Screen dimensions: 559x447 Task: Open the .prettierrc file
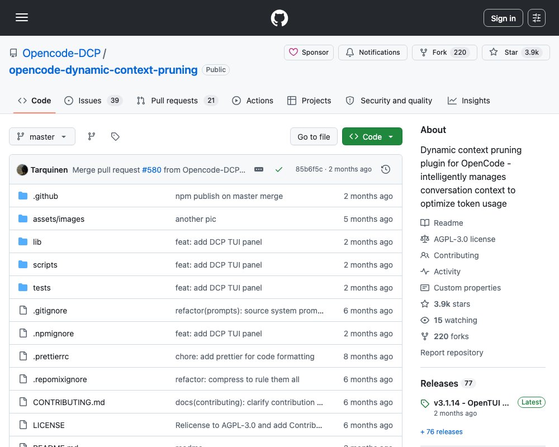click(51, 356)
